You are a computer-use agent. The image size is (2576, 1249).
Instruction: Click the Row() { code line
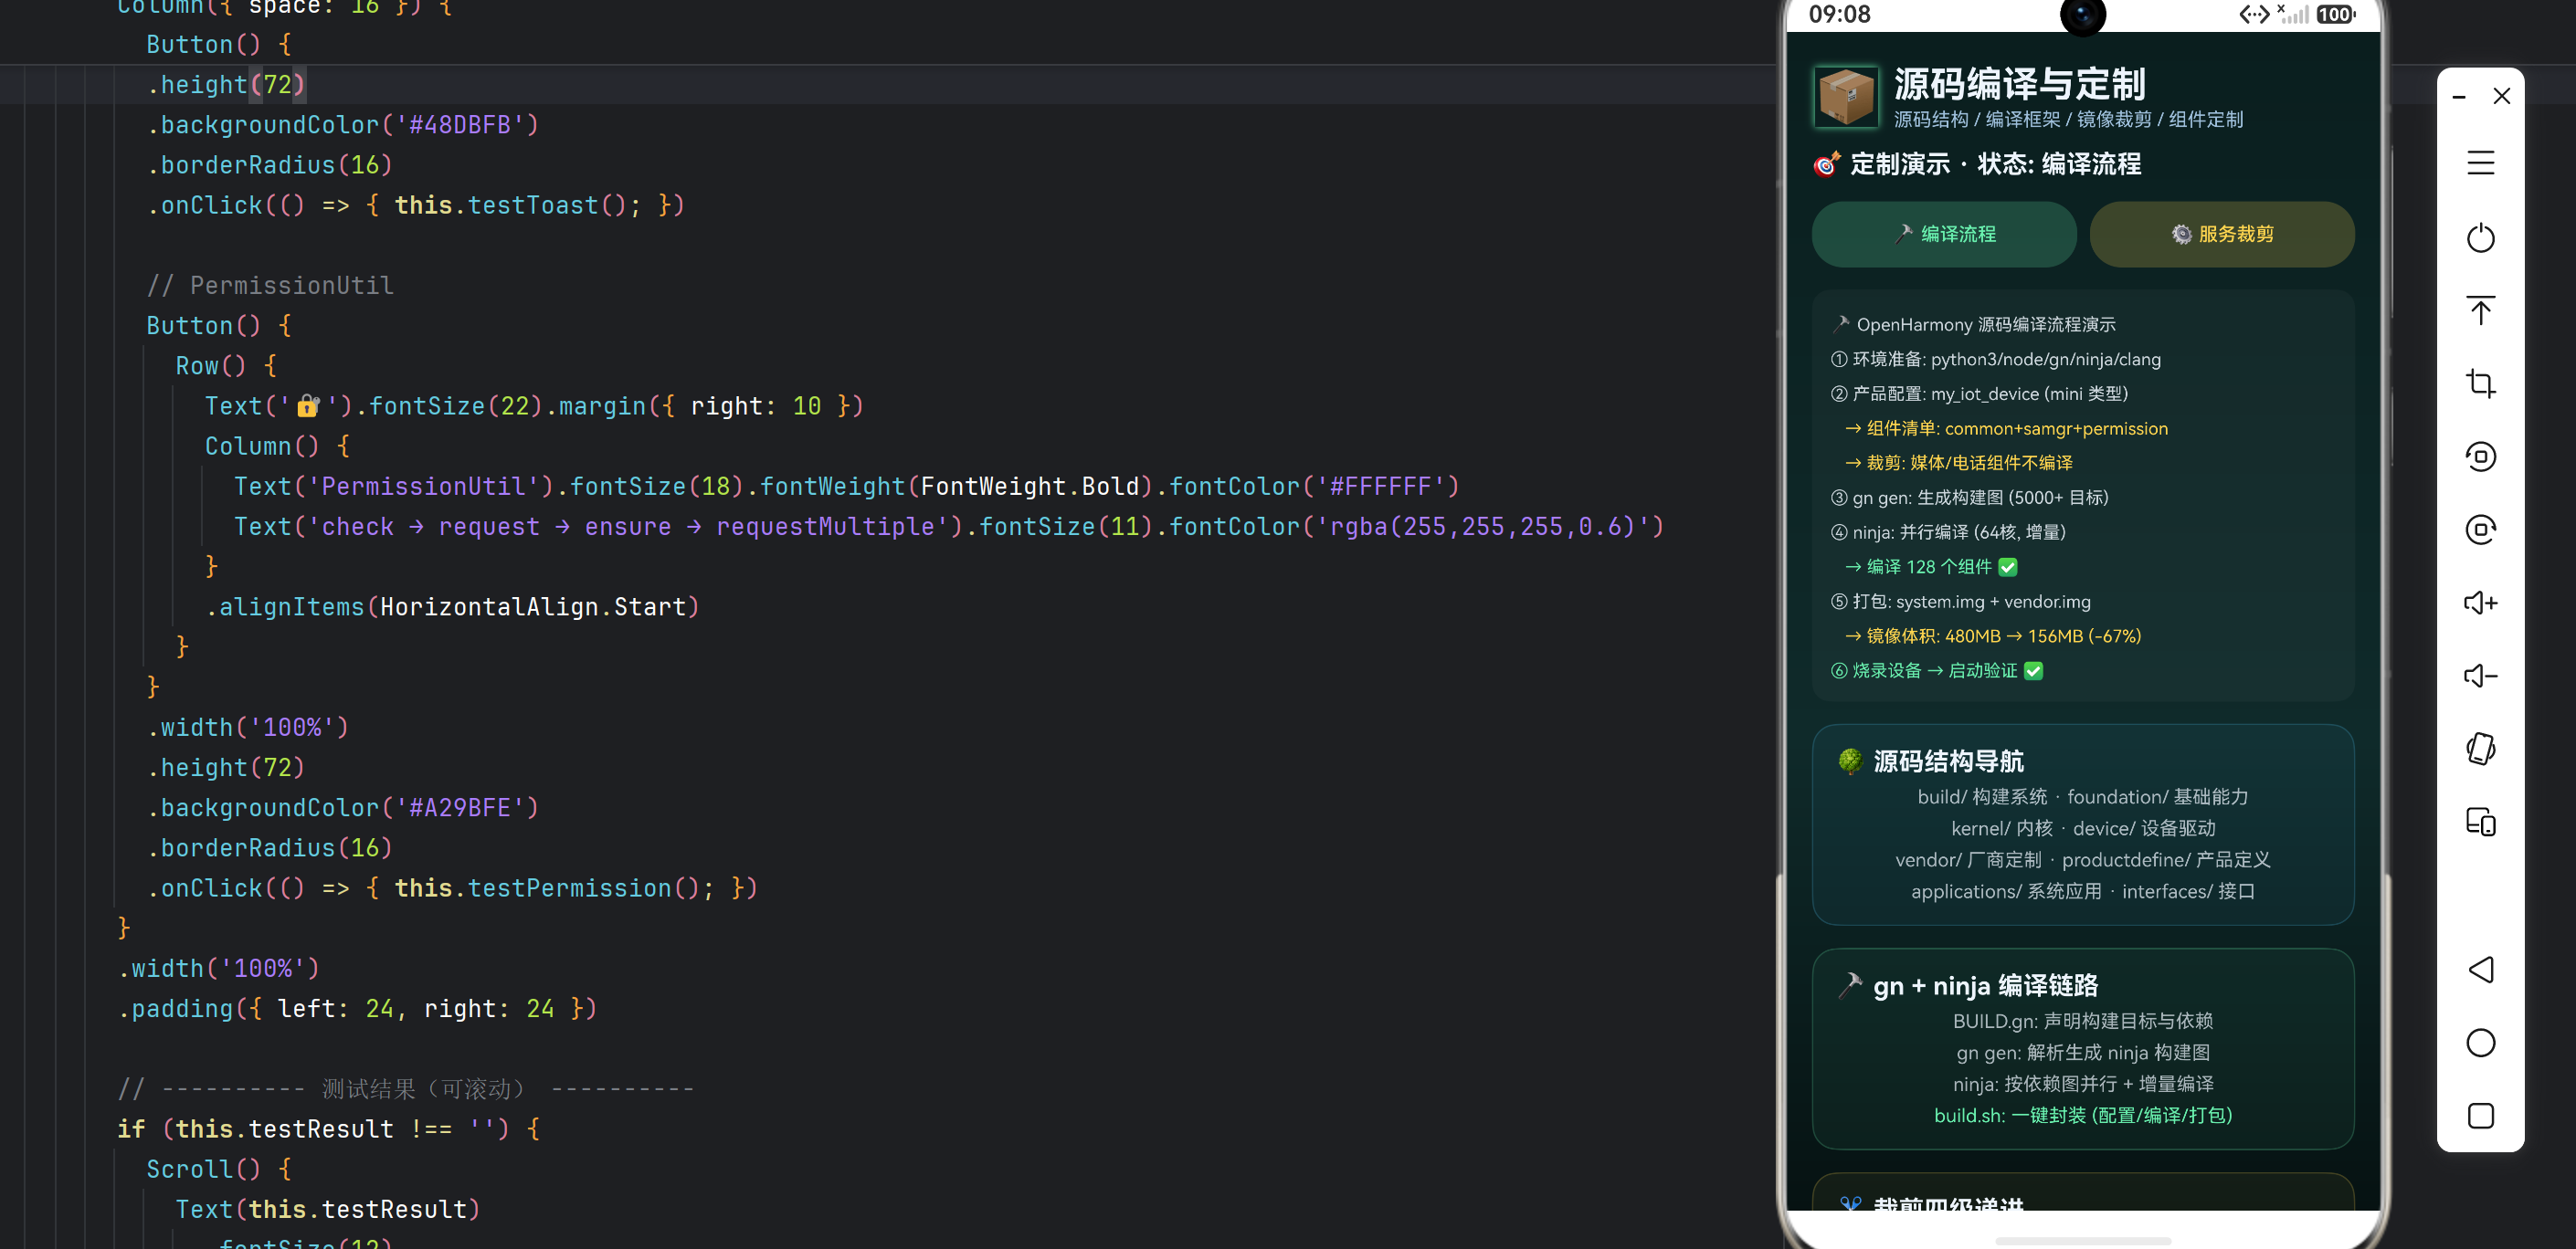[x=226, y=366]
